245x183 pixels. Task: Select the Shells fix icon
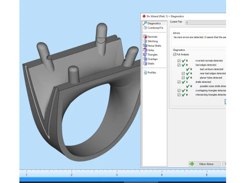pos(145,64)
